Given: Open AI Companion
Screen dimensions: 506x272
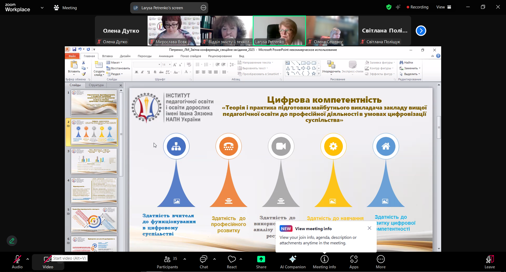Looking at the screenshot, I should 293,262.
